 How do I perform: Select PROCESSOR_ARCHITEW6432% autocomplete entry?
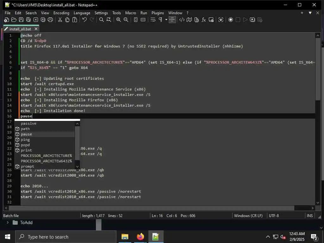click(x=45, y=161)
